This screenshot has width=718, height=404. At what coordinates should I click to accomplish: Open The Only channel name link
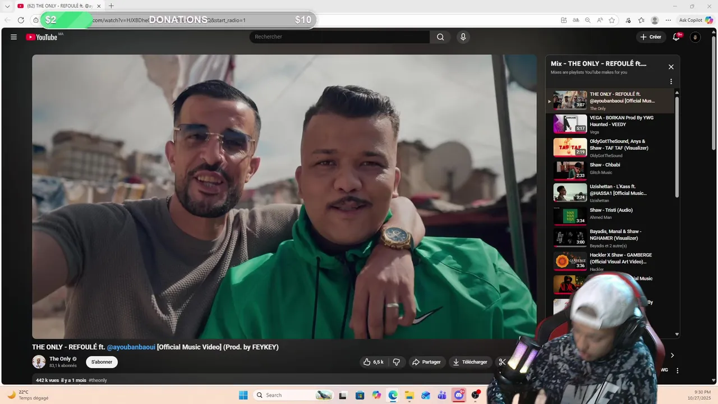[60, 359]
